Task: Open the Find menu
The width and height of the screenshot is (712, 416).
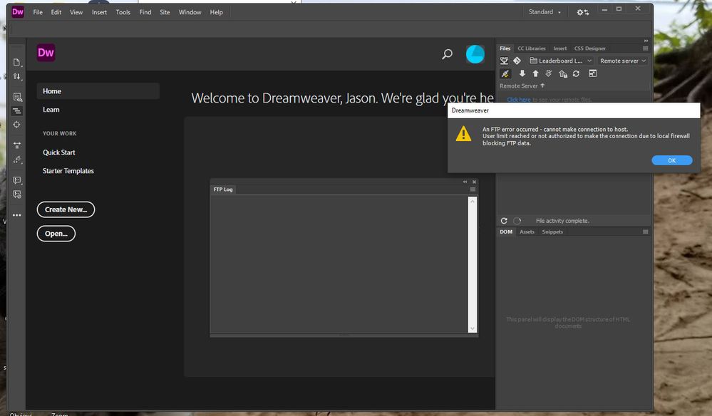Action: (145, 12)
